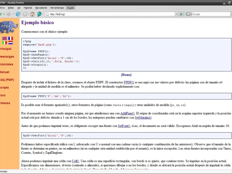Click the code line require('fpdf.php');
Screen dimensions: 232x174
pos(39,45)
